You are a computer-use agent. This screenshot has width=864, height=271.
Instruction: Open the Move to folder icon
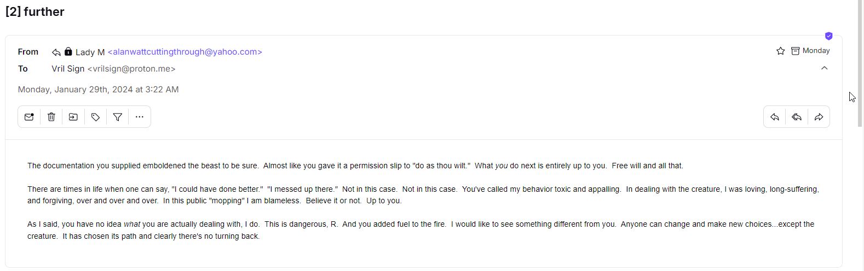click(x=73, y=117)
